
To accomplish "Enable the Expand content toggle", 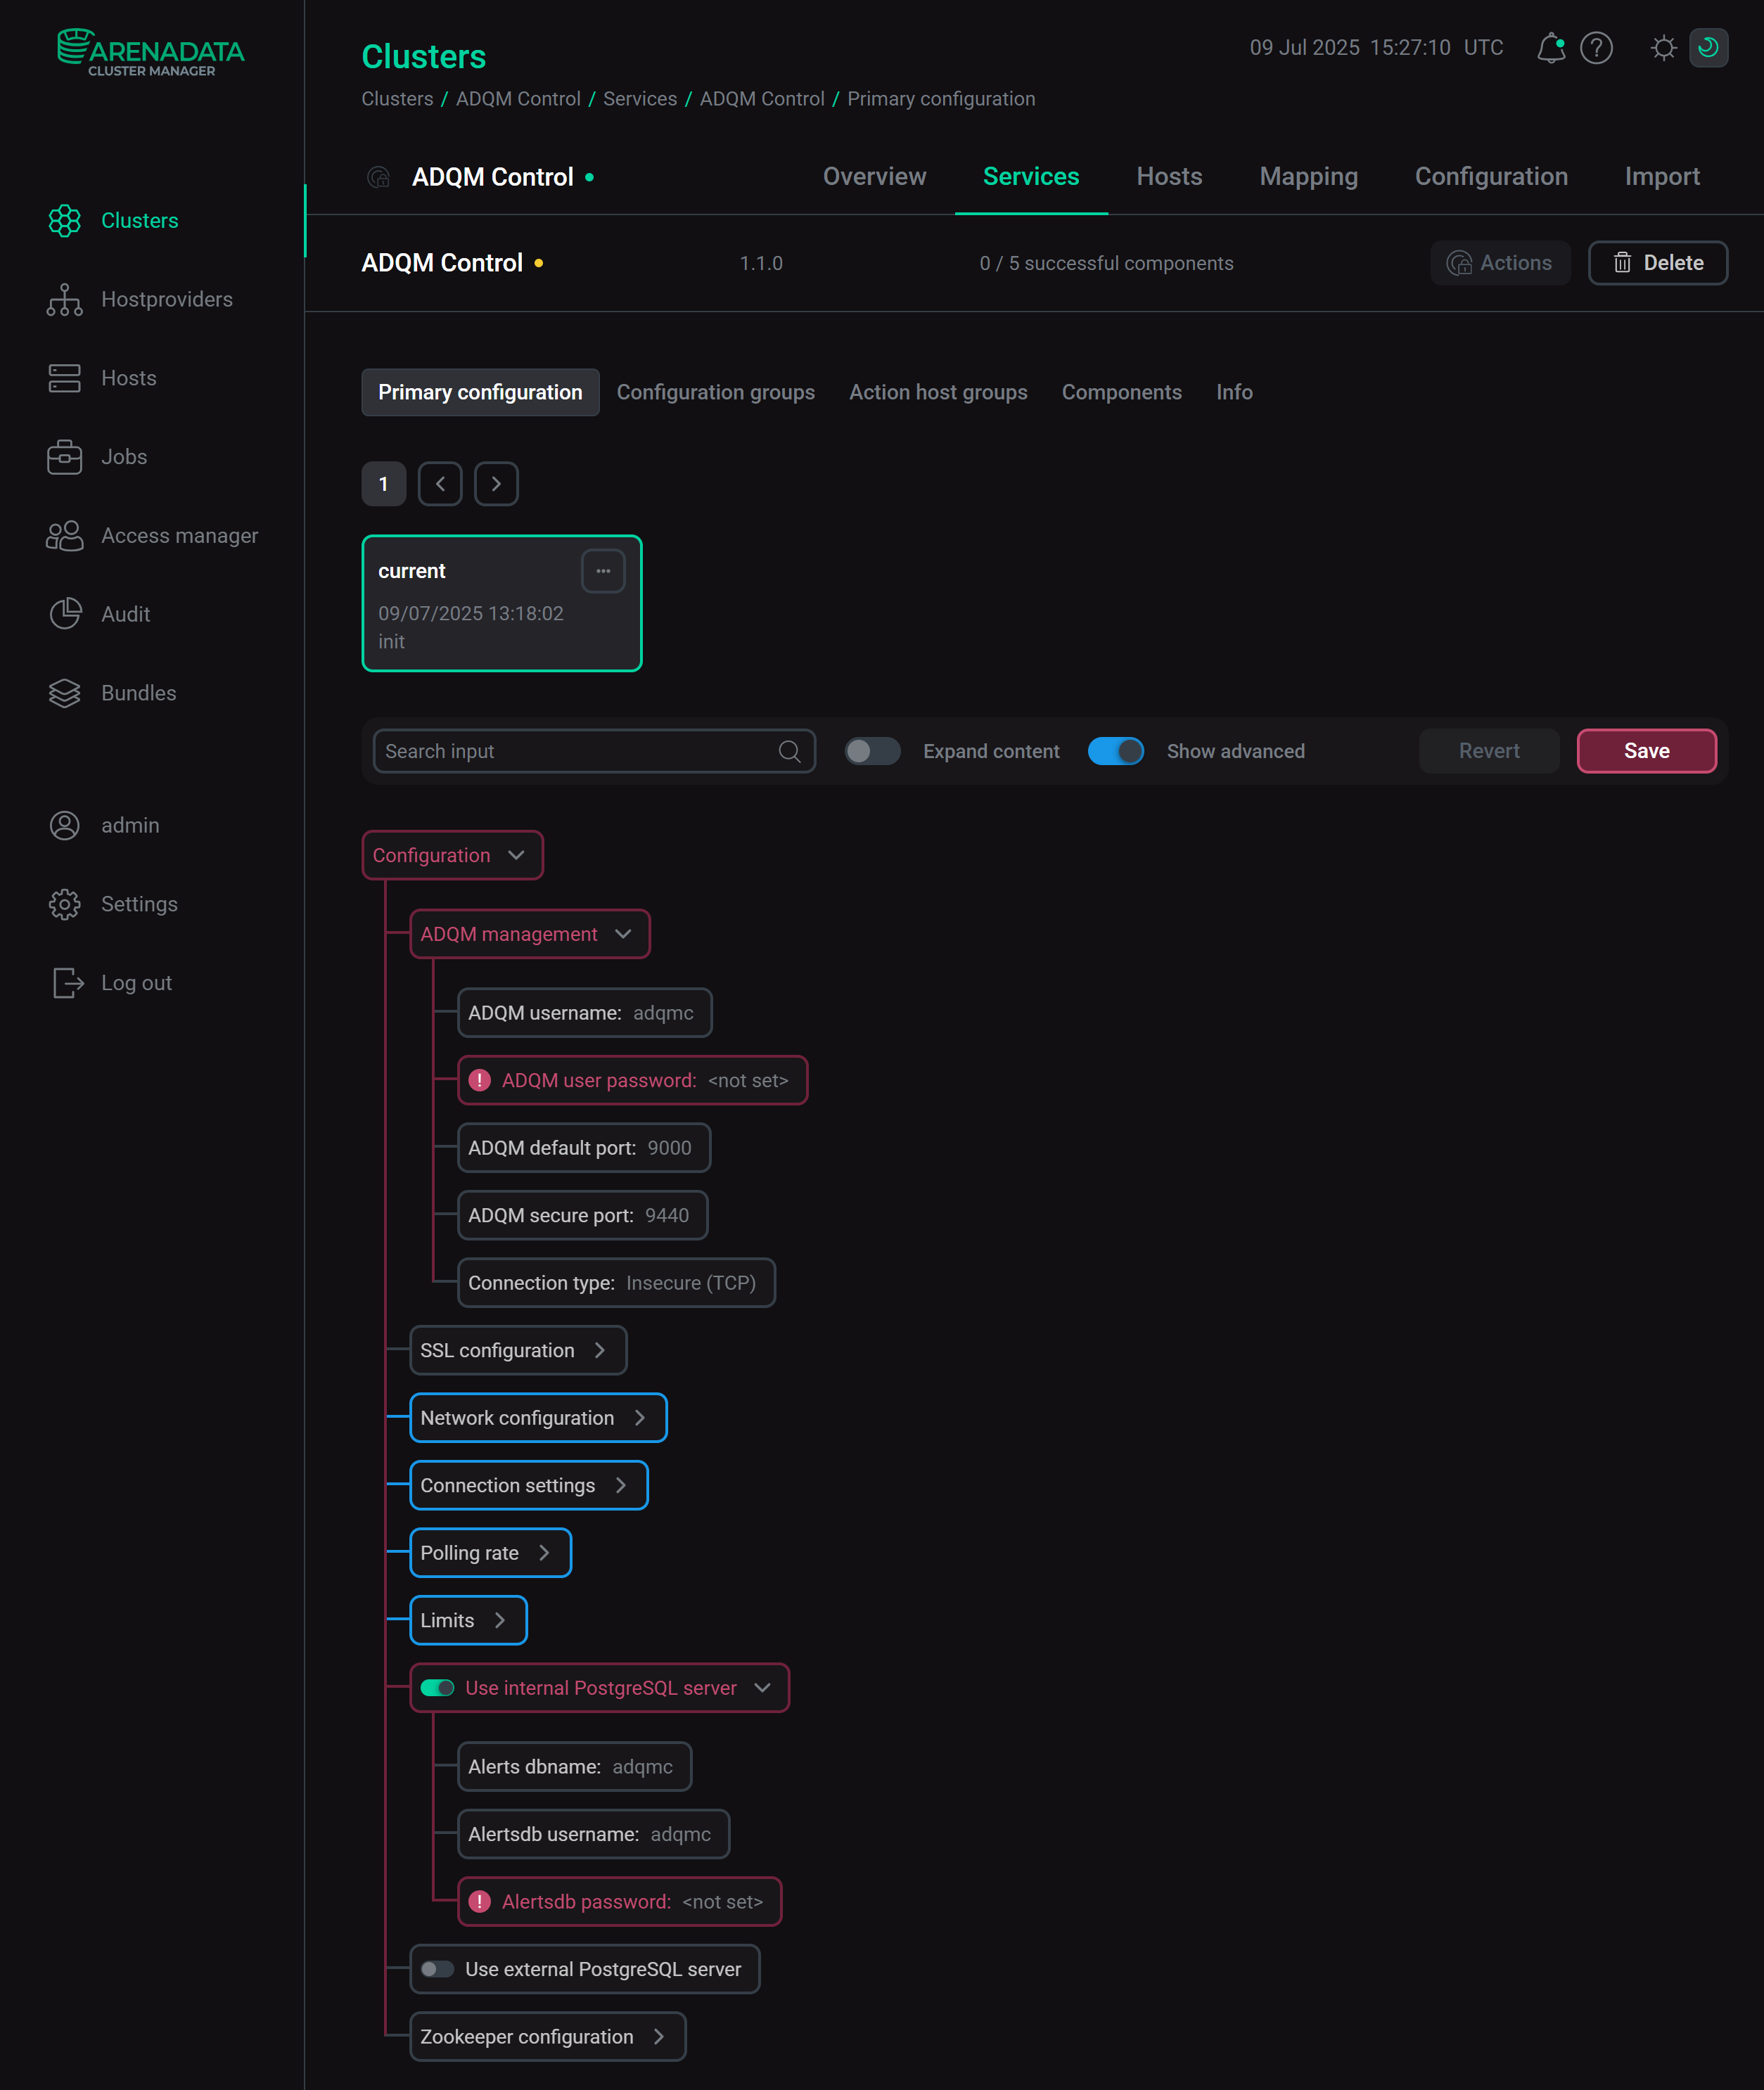I will pyautogui.click(x=872, y=751).
